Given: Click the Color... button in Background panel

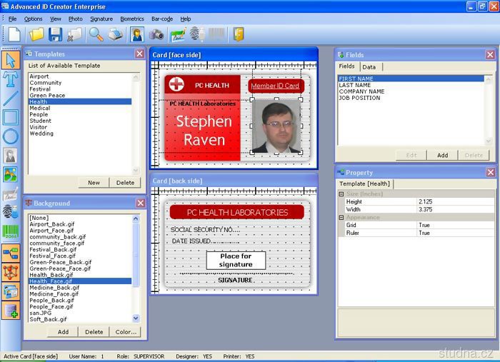Looking at the screenshot, I should (126, 332).
